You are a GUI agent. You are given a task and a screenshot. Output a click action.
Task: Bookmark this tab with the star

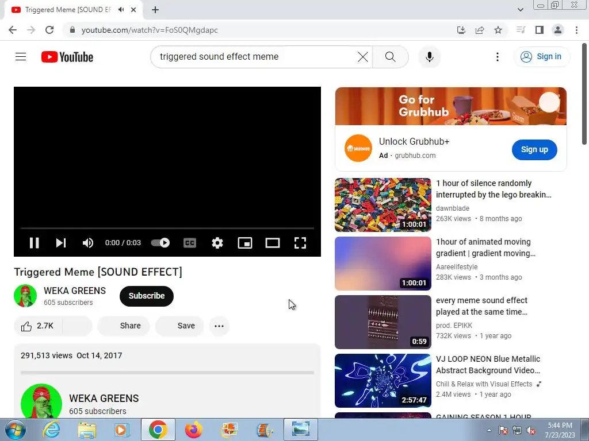(498, 30)
